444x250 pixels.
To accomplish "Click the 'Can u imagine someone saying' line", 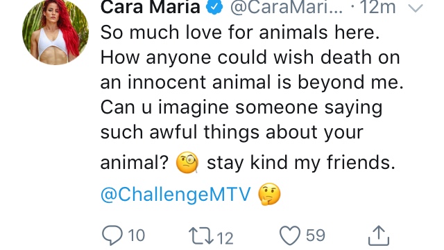I will tap(241, 108).
